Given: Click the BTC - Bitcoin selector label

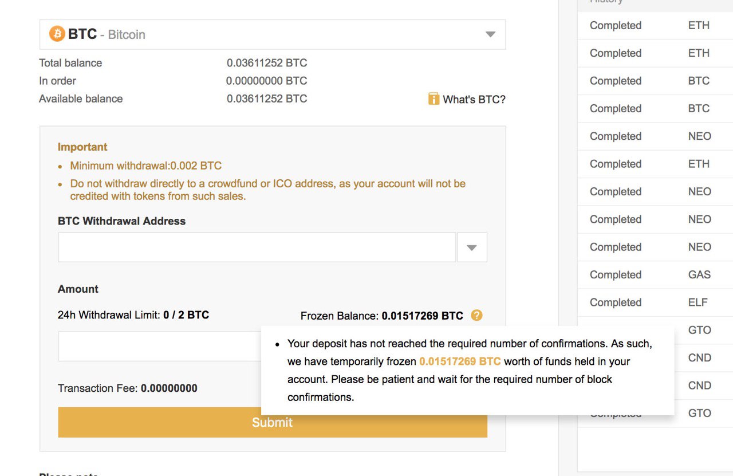Looking at the screenshot, I should [x=107, y=34].
